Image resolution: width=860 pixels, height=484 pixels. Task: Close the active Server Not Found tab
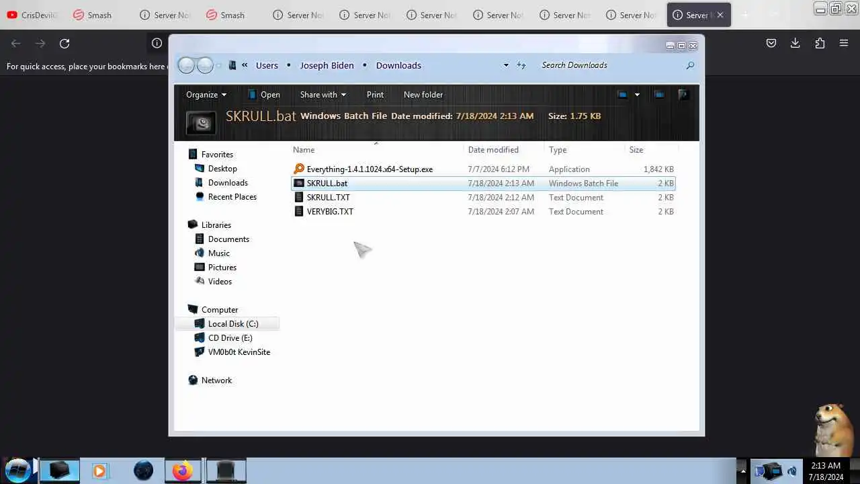click(720, 15)
